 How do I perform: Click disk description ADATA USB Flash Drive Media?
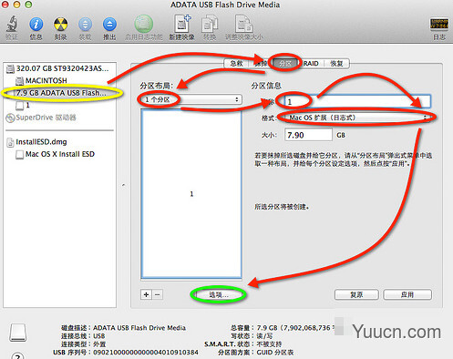139,328
